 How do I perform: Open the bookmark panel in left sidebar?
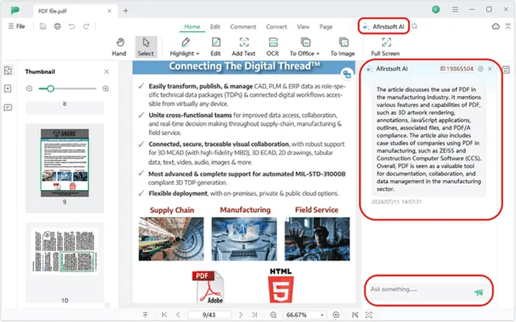pos(8,89)
